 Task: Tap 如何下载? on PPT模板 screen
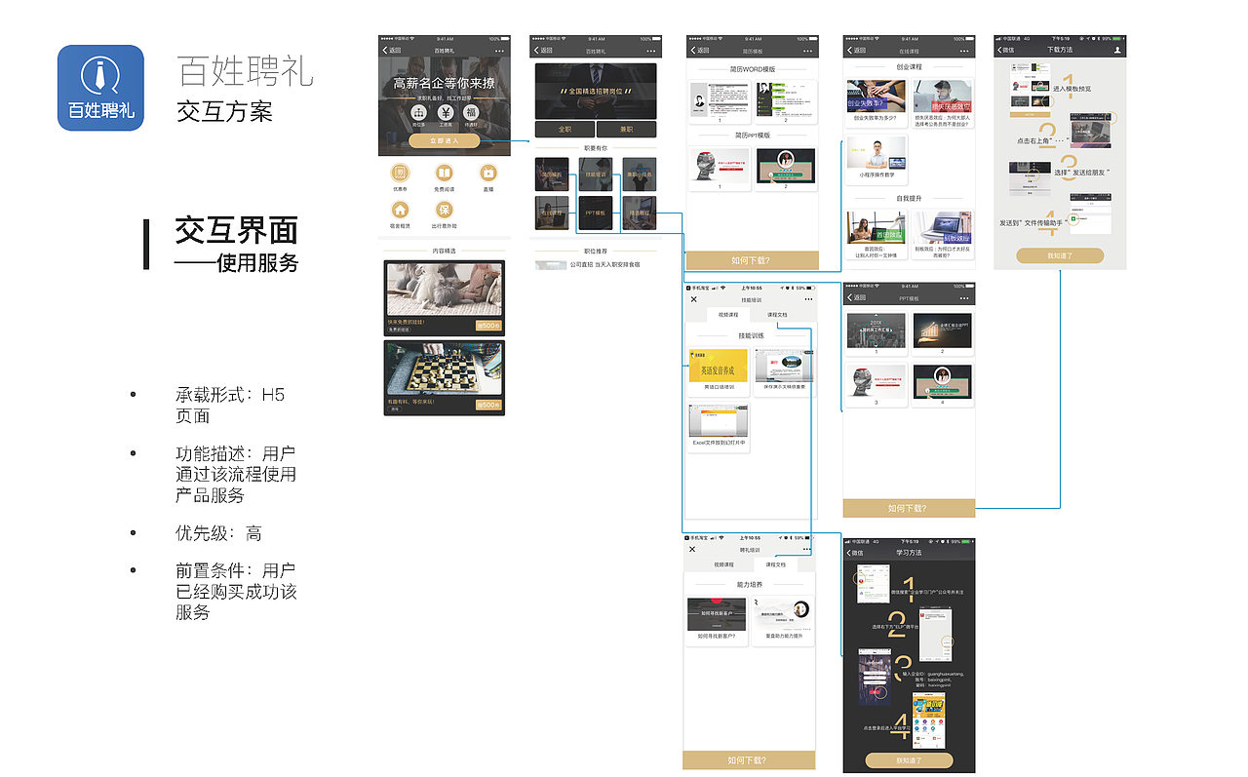coord(909,508)
